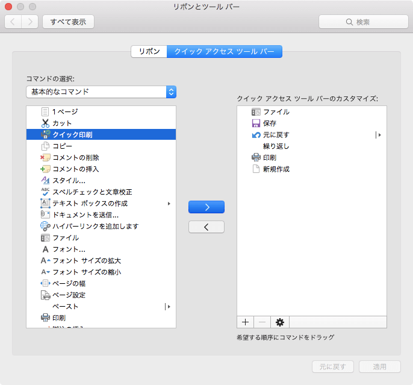
Task: Click the スペルチェックと文章校正 ABC icon
Action: point(45,192)
